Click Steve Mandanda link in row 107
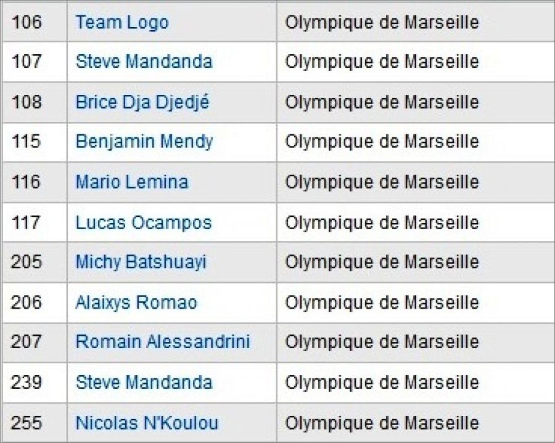This screenshot has height=443, width=555. (x=144, y=62)
